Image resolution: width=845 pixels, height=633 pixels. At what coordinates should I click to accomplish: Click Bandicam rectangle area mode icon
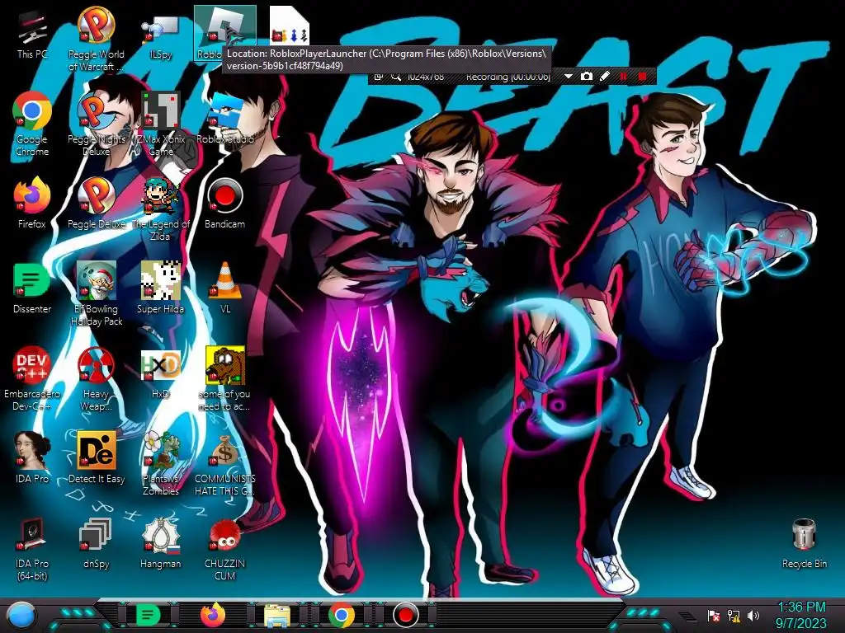[378, 77]
